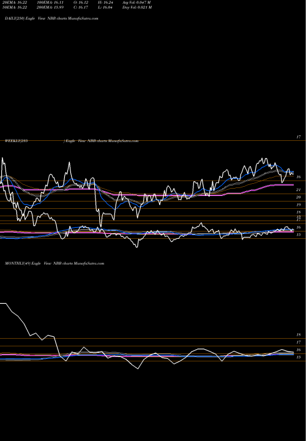This screenshot has height=441, width=306.
Task: Select the open price O: 16.12
Action: [81, 2]
